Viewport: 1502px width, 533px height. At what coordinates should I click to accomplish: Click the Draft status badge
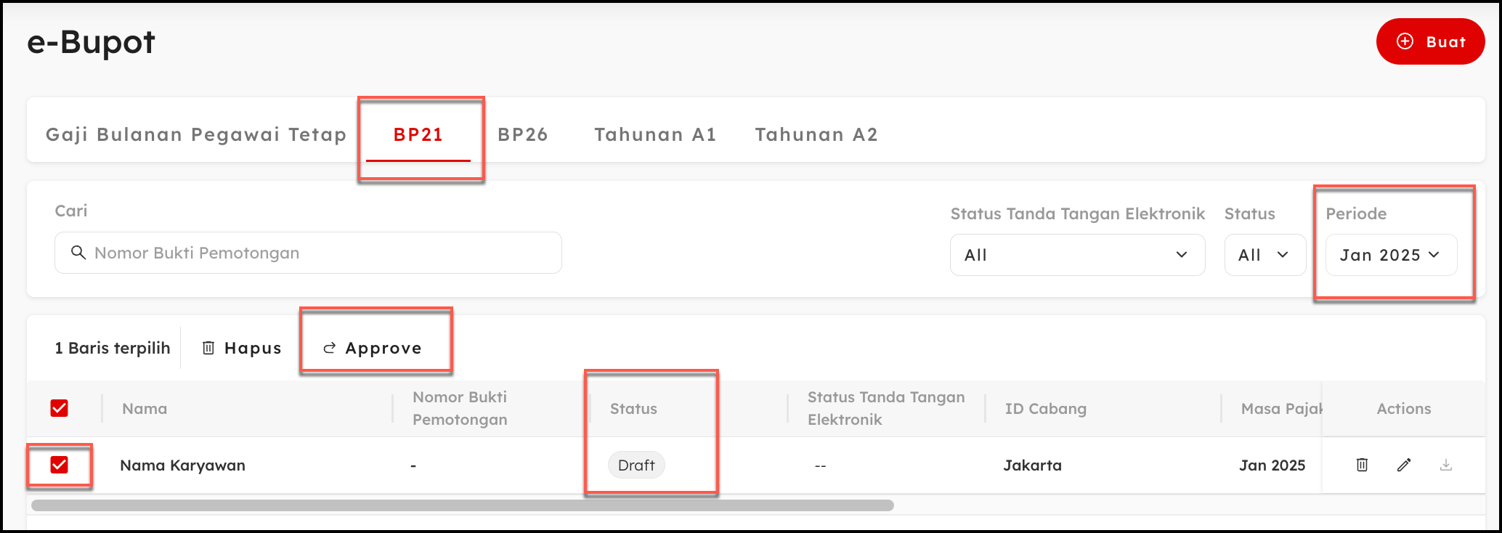point(636,465)
